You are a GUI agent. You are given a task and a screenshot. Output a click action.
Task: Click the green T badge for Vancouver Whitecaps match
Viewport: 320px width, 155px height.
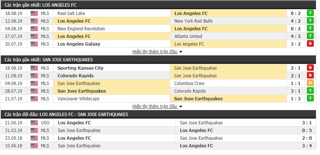point(311,98)
